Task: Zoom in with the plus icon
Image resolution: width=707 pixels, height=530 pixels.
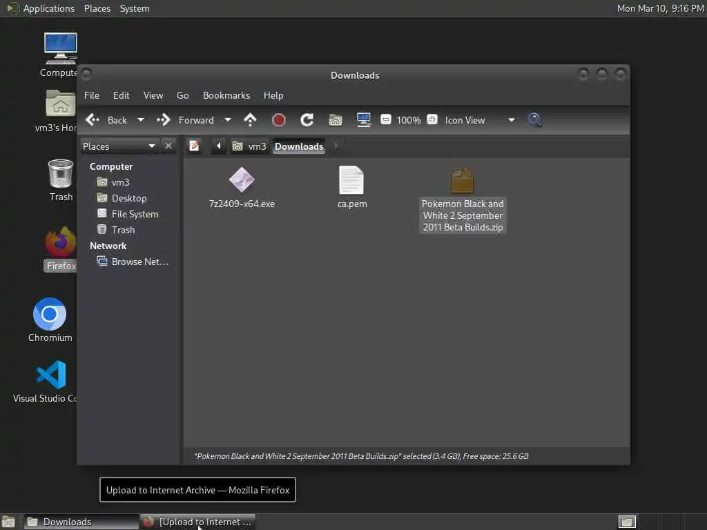Action: pyautogui.click(x=432, y=120)
